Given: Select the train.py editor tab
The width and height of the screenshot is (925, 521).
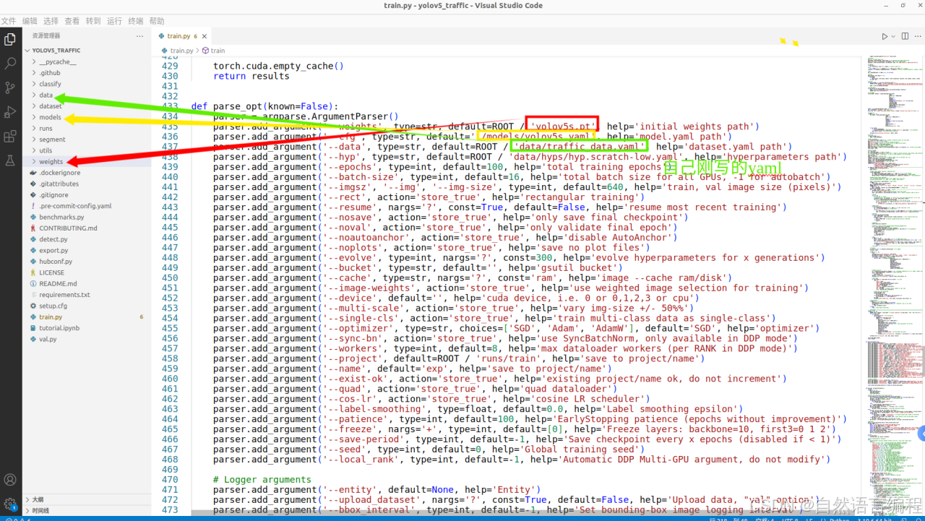Looking at the screenshot, I should [182, 36].
